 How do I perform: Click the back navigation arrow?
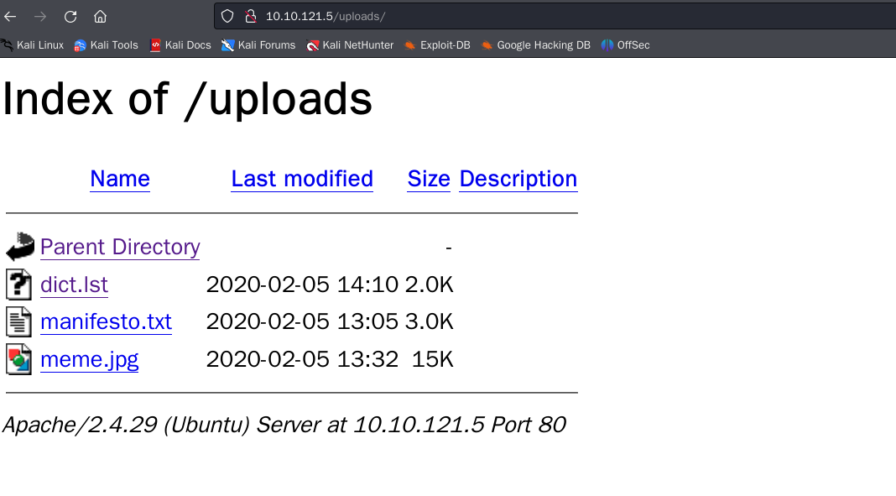tap(11, 15)
